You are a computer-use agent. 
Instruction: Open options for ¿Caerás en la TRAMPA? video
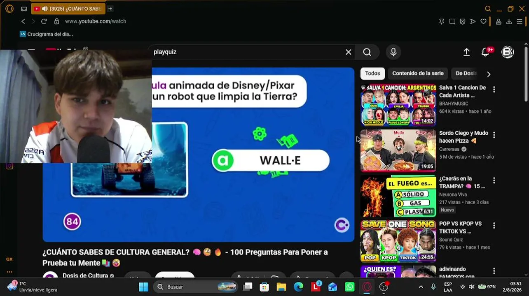[494, 180]
